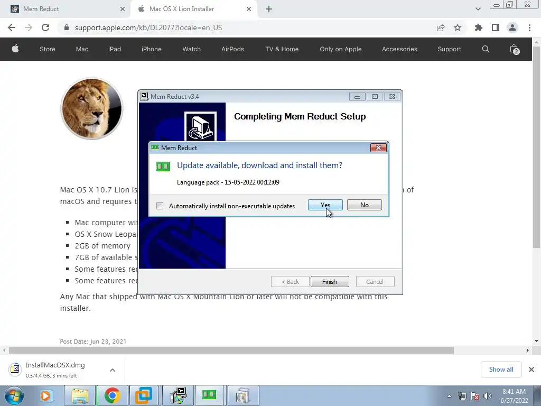The image size is (541, 406).
Task: Switch to the Mem Reduct browser tab
Action: [65, 9]
